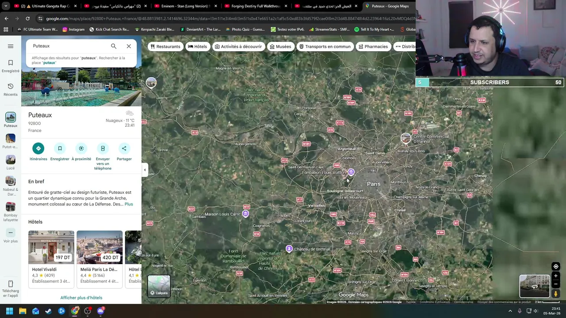Screen dimensions: 566x318
Task: Open Chrome apps grid icon
Action: point(6,30)
